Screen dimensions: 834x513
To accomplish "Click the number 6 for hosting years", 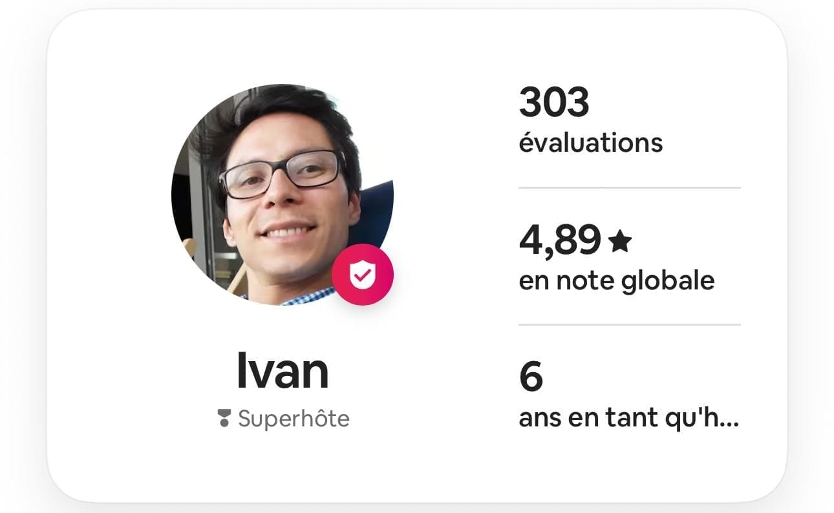I will (x=531, y=378).
